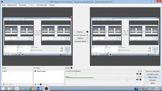Open the Windows Start button
Viewport: 162px width, 91px height.
tap(3, 89)
